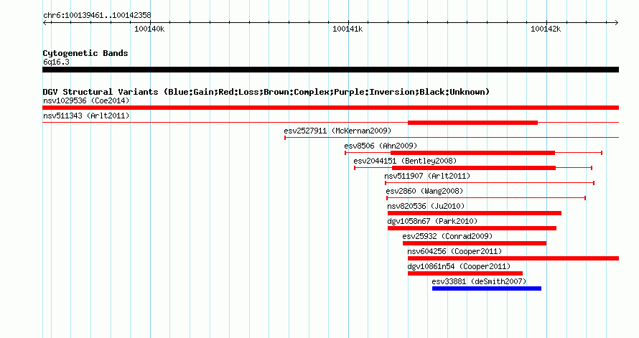The image size is (639, 338).
Task: Open the esv33881 (deSmith2007) variant label
Action: [x=479, y=281]
